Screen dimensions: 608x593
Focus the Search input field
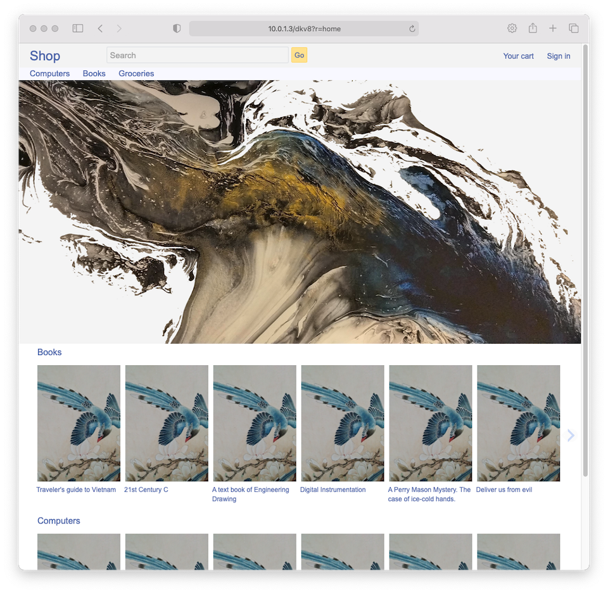197,55
